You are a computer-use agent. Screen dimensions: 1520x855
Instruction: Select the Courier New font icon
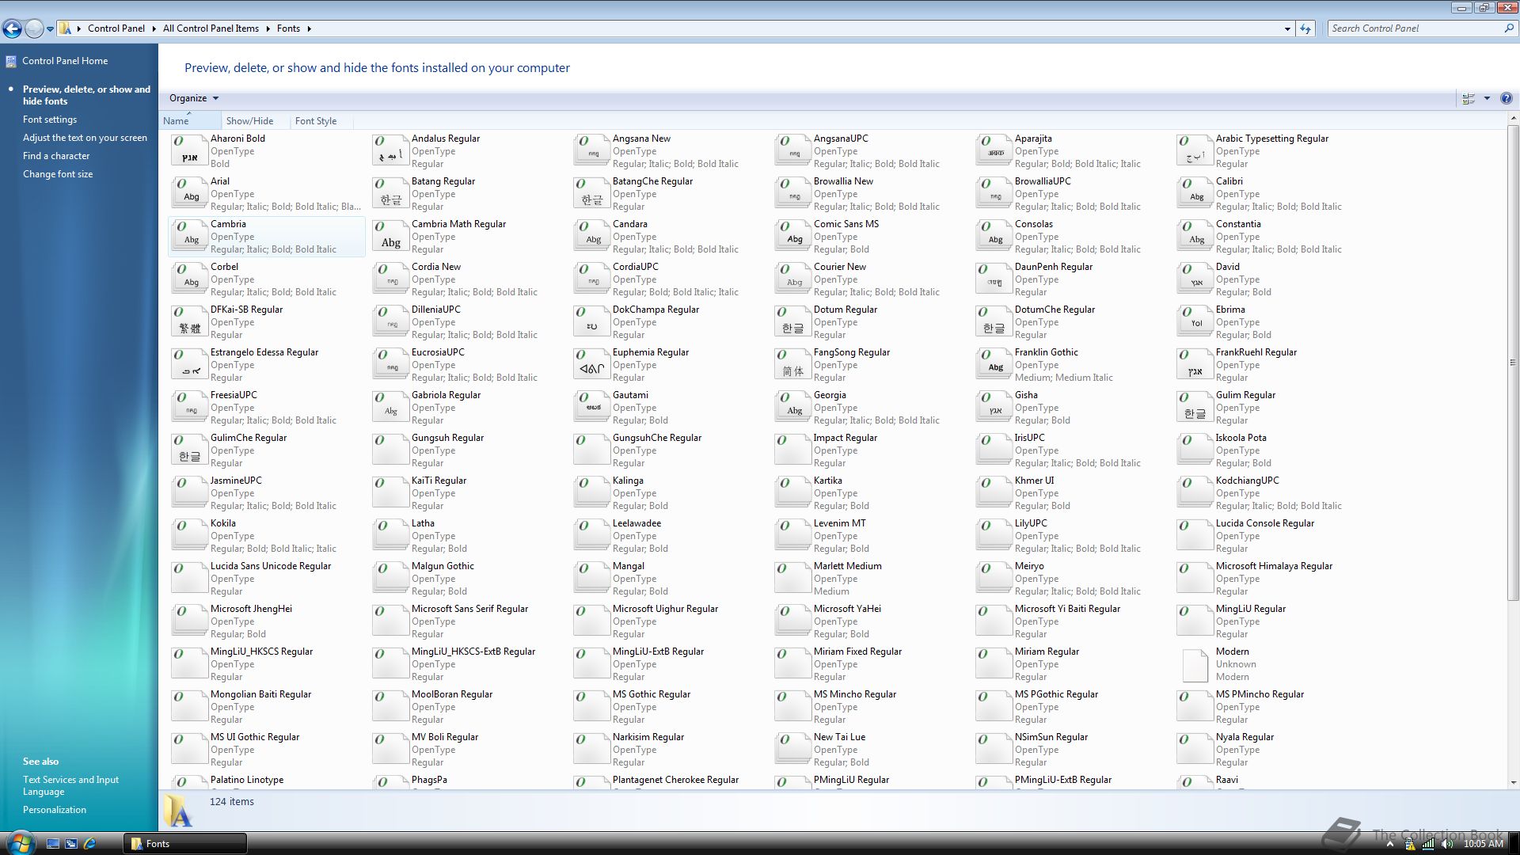(792, 279)
